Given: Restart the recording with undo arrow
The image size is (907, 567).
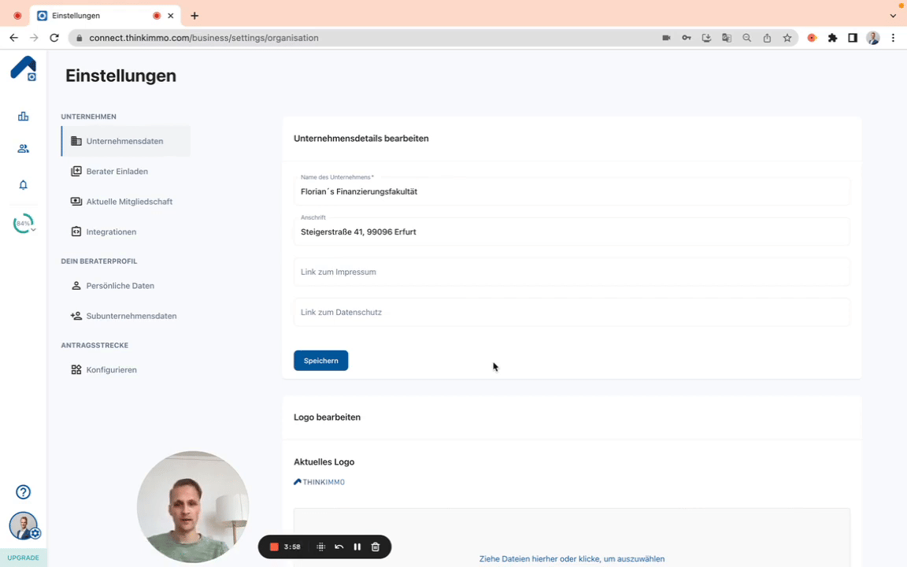Looking at the screenshot, I should pyautogui.click(x=339, y=547).
